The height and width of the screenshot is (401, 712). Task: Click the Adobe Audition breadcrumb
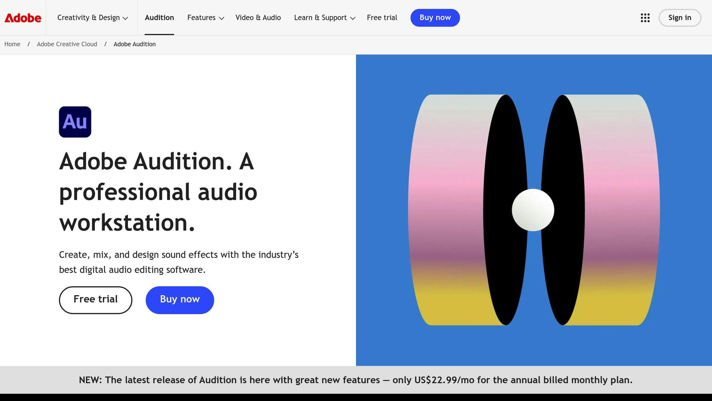[x=135, y=44]
